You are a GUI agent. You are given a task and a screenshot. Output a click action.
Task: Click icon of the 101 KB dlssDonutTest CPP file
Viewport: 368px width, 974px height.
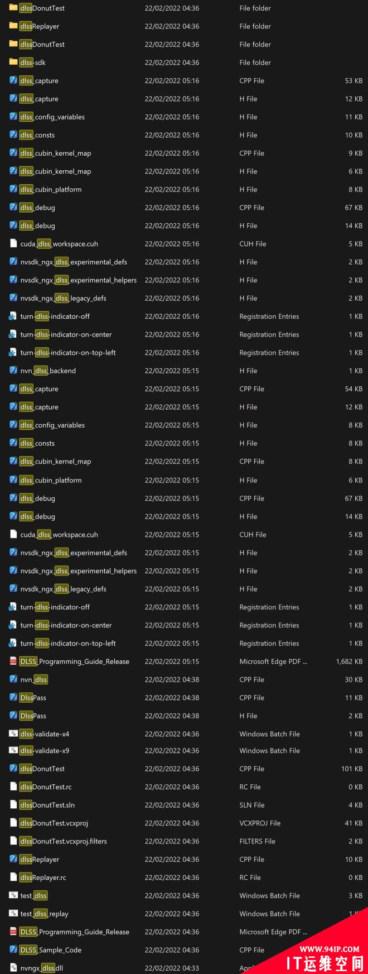point(13,769)
